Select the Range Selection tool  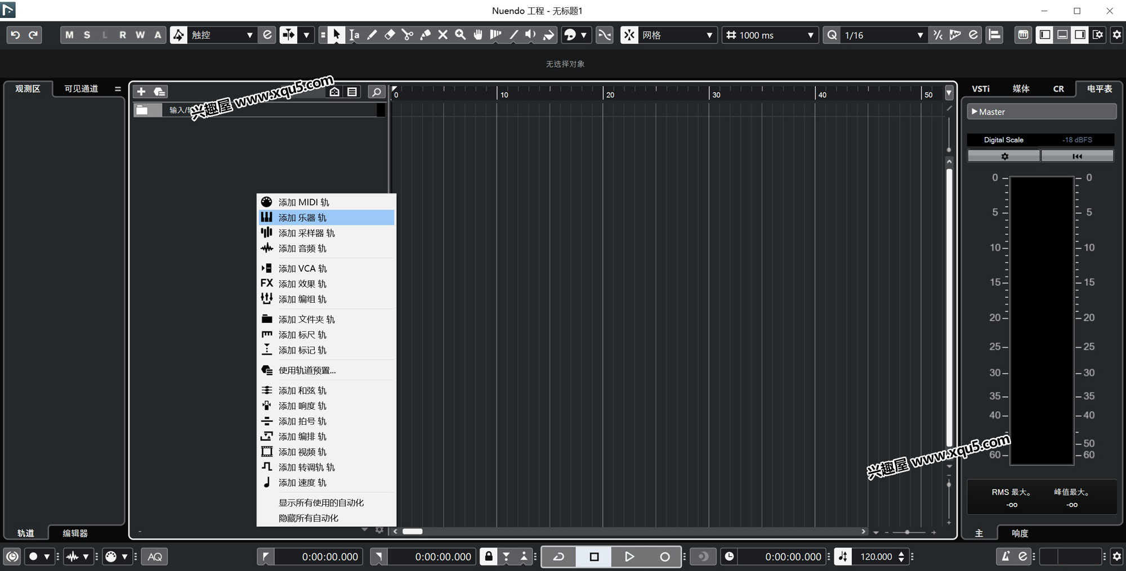point(354,35)
